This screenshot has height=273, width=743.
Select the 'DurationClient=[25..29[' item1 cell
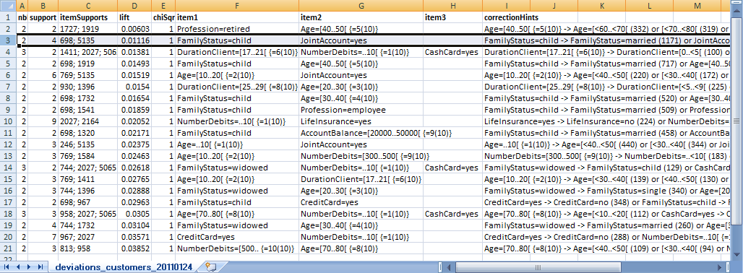(237, 87)
